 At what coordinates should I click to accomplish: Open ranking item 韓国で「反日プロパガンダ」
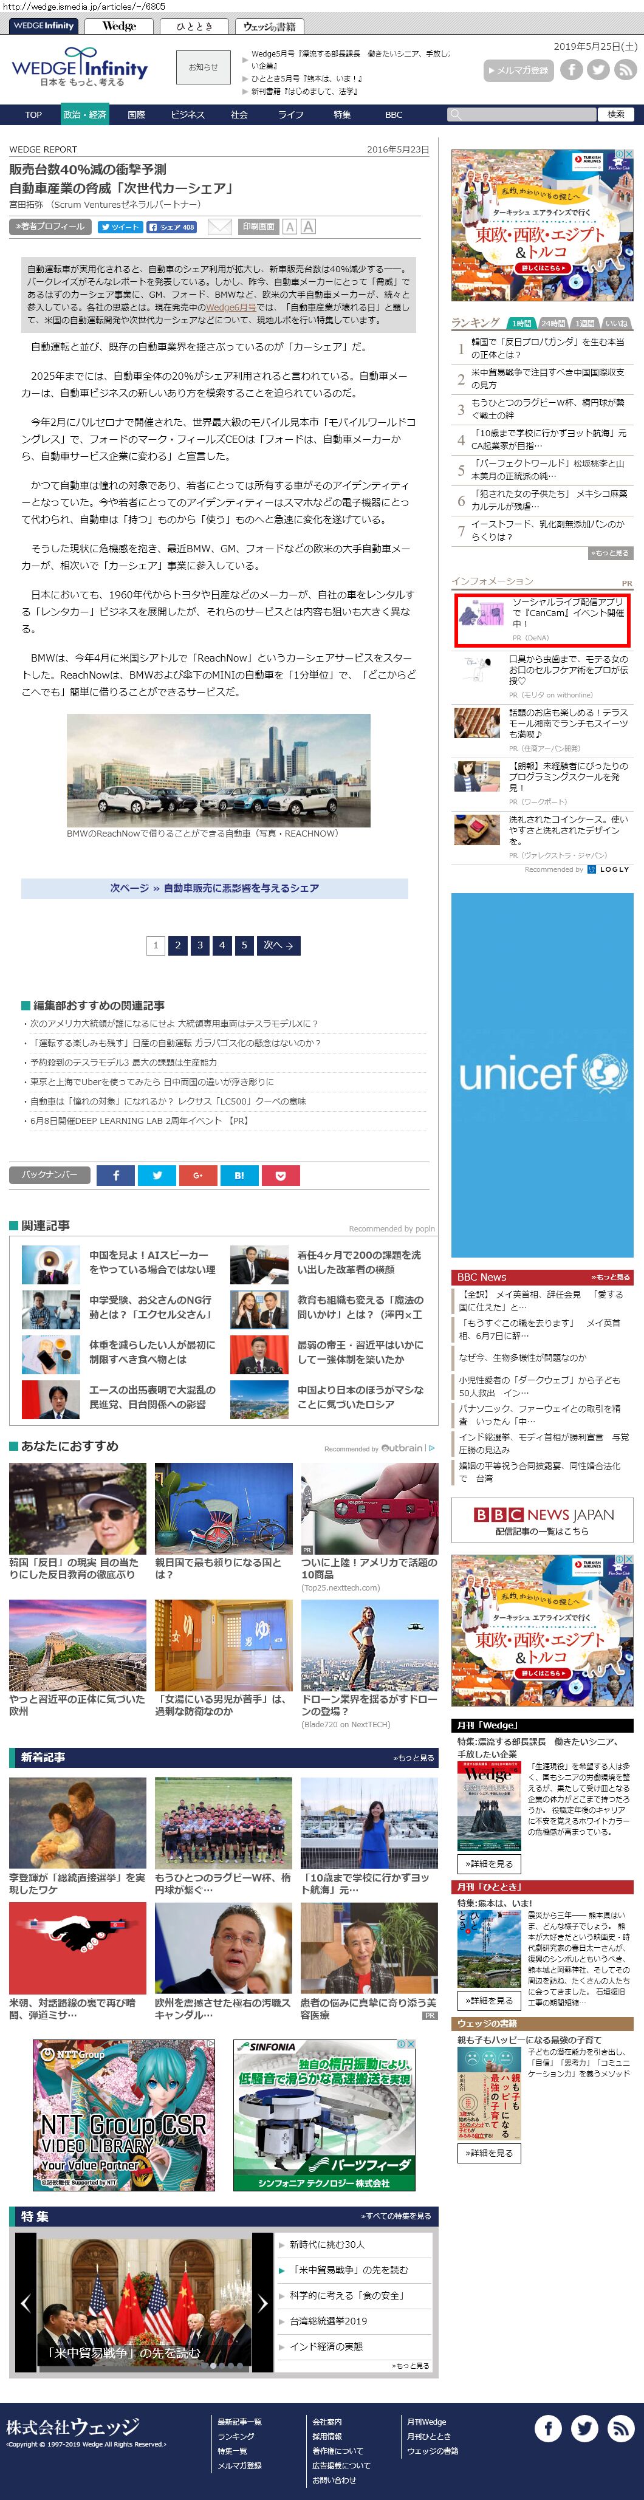(x=548, y=348)
